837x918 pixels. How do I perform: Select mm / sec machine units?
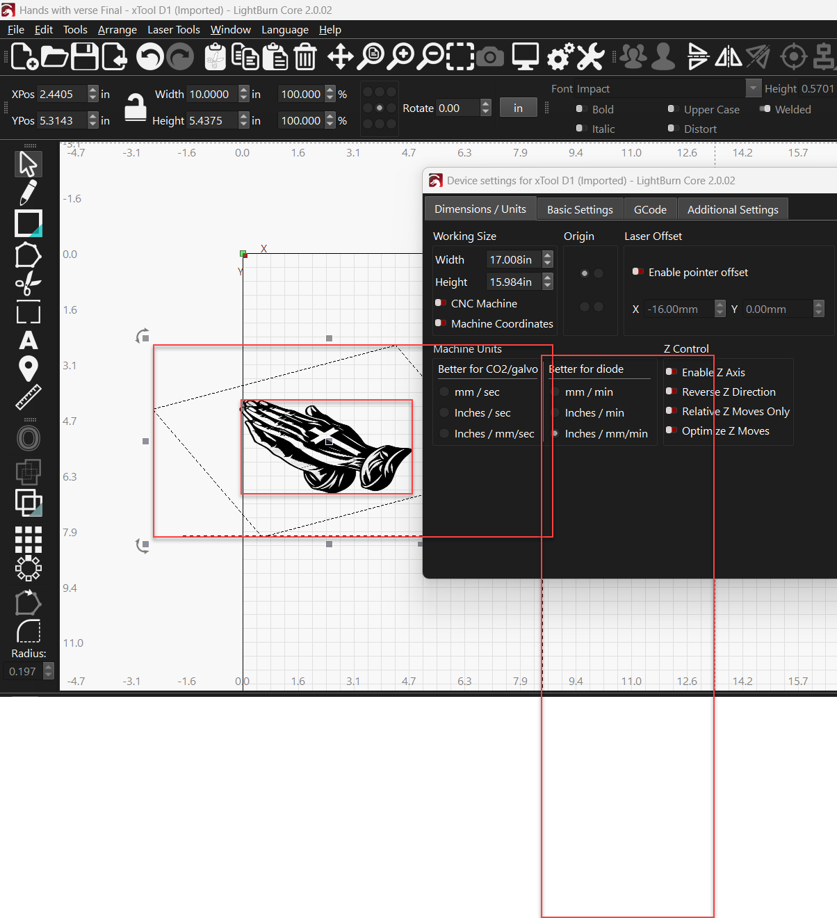coord(444,392)
